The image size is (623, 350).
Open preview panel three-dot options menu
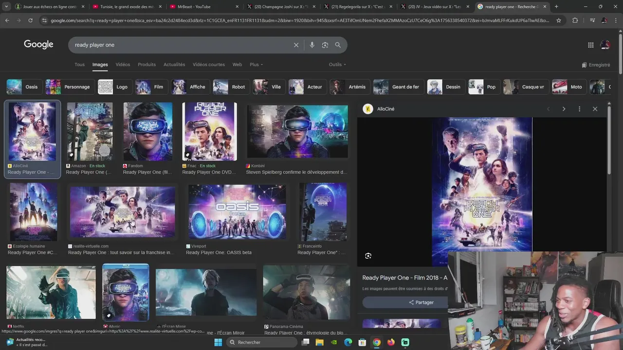(x=579, y=109)
